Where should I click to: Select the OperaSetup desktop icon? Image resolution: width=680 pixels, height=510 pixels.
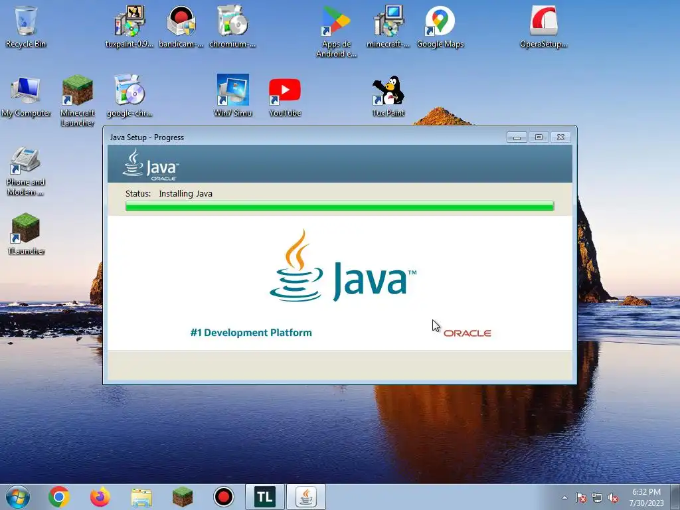pyautogui.click(x=543, y=27)
